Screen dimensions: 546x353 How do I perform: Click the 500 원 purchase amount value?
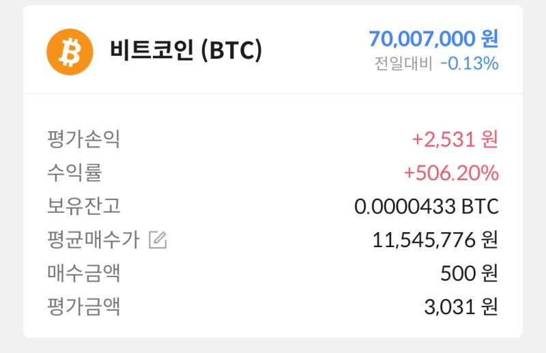point(469,274)
